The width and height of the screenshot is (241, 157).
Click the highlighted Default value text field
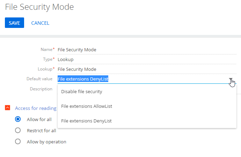143,79
